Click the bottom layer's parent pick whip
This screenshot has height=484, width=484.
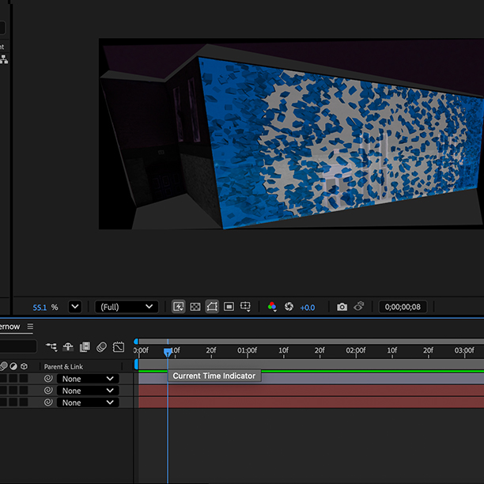coord(48,403)
